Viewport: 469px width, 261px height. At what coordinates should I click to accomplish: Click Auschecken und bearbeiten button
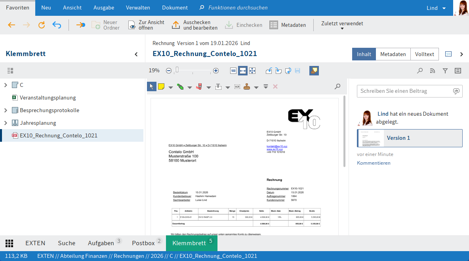point(194,25)
